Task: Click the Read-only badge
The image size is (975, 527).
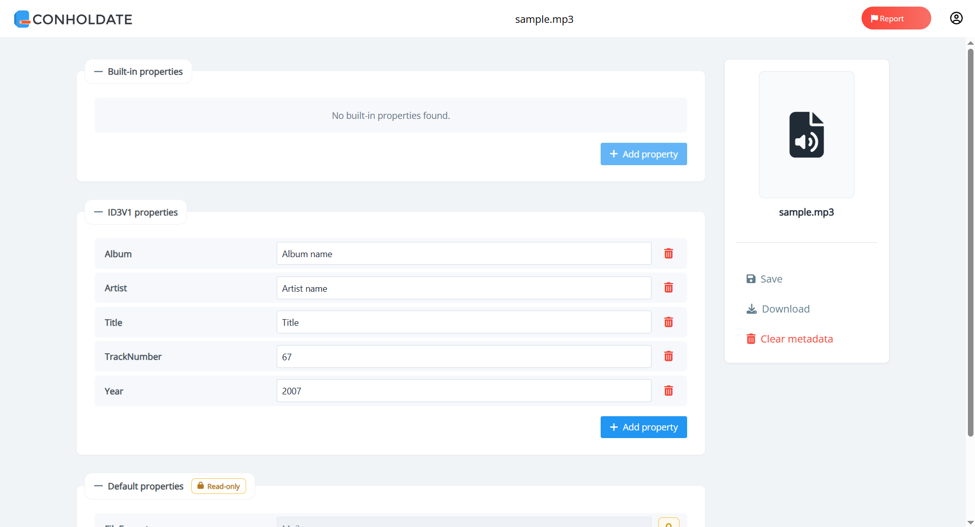Action: [219, 486]
